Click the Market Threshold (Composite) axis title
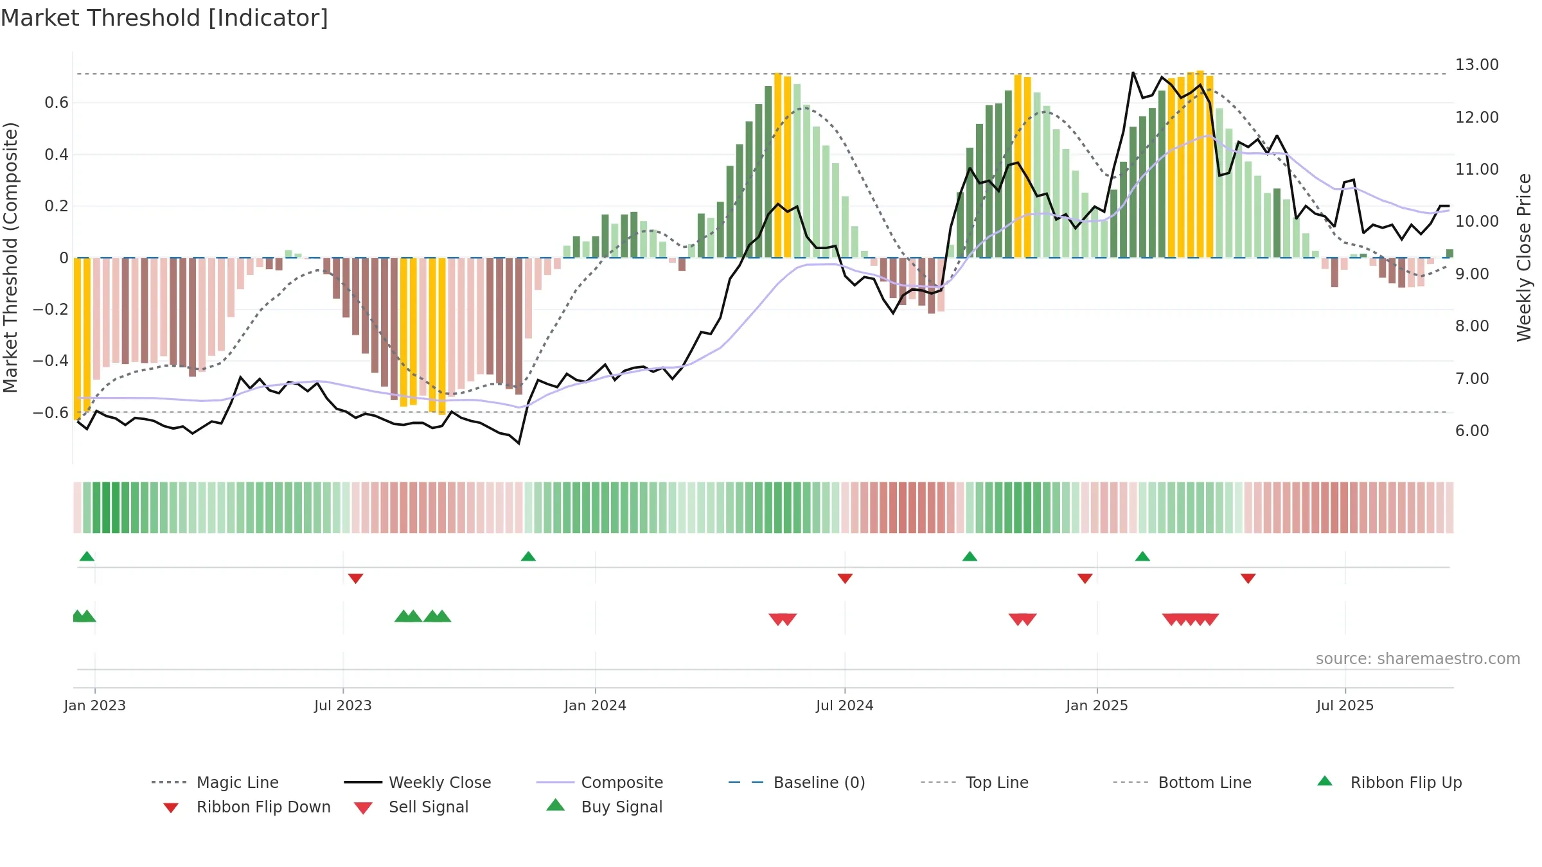The width and height of the screenshot is (1542, 867). 10,258
